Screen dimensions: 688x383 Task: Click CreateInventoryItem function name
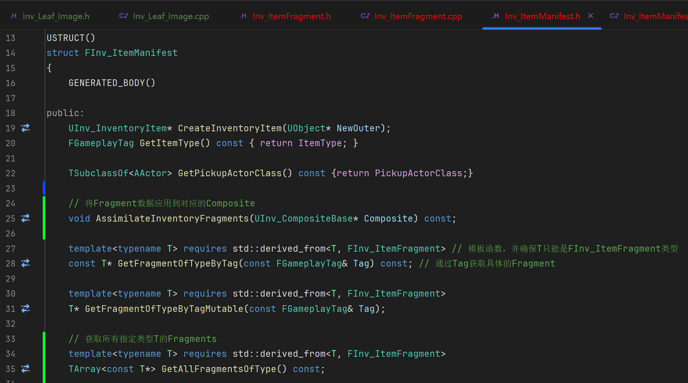coord(230,128)
